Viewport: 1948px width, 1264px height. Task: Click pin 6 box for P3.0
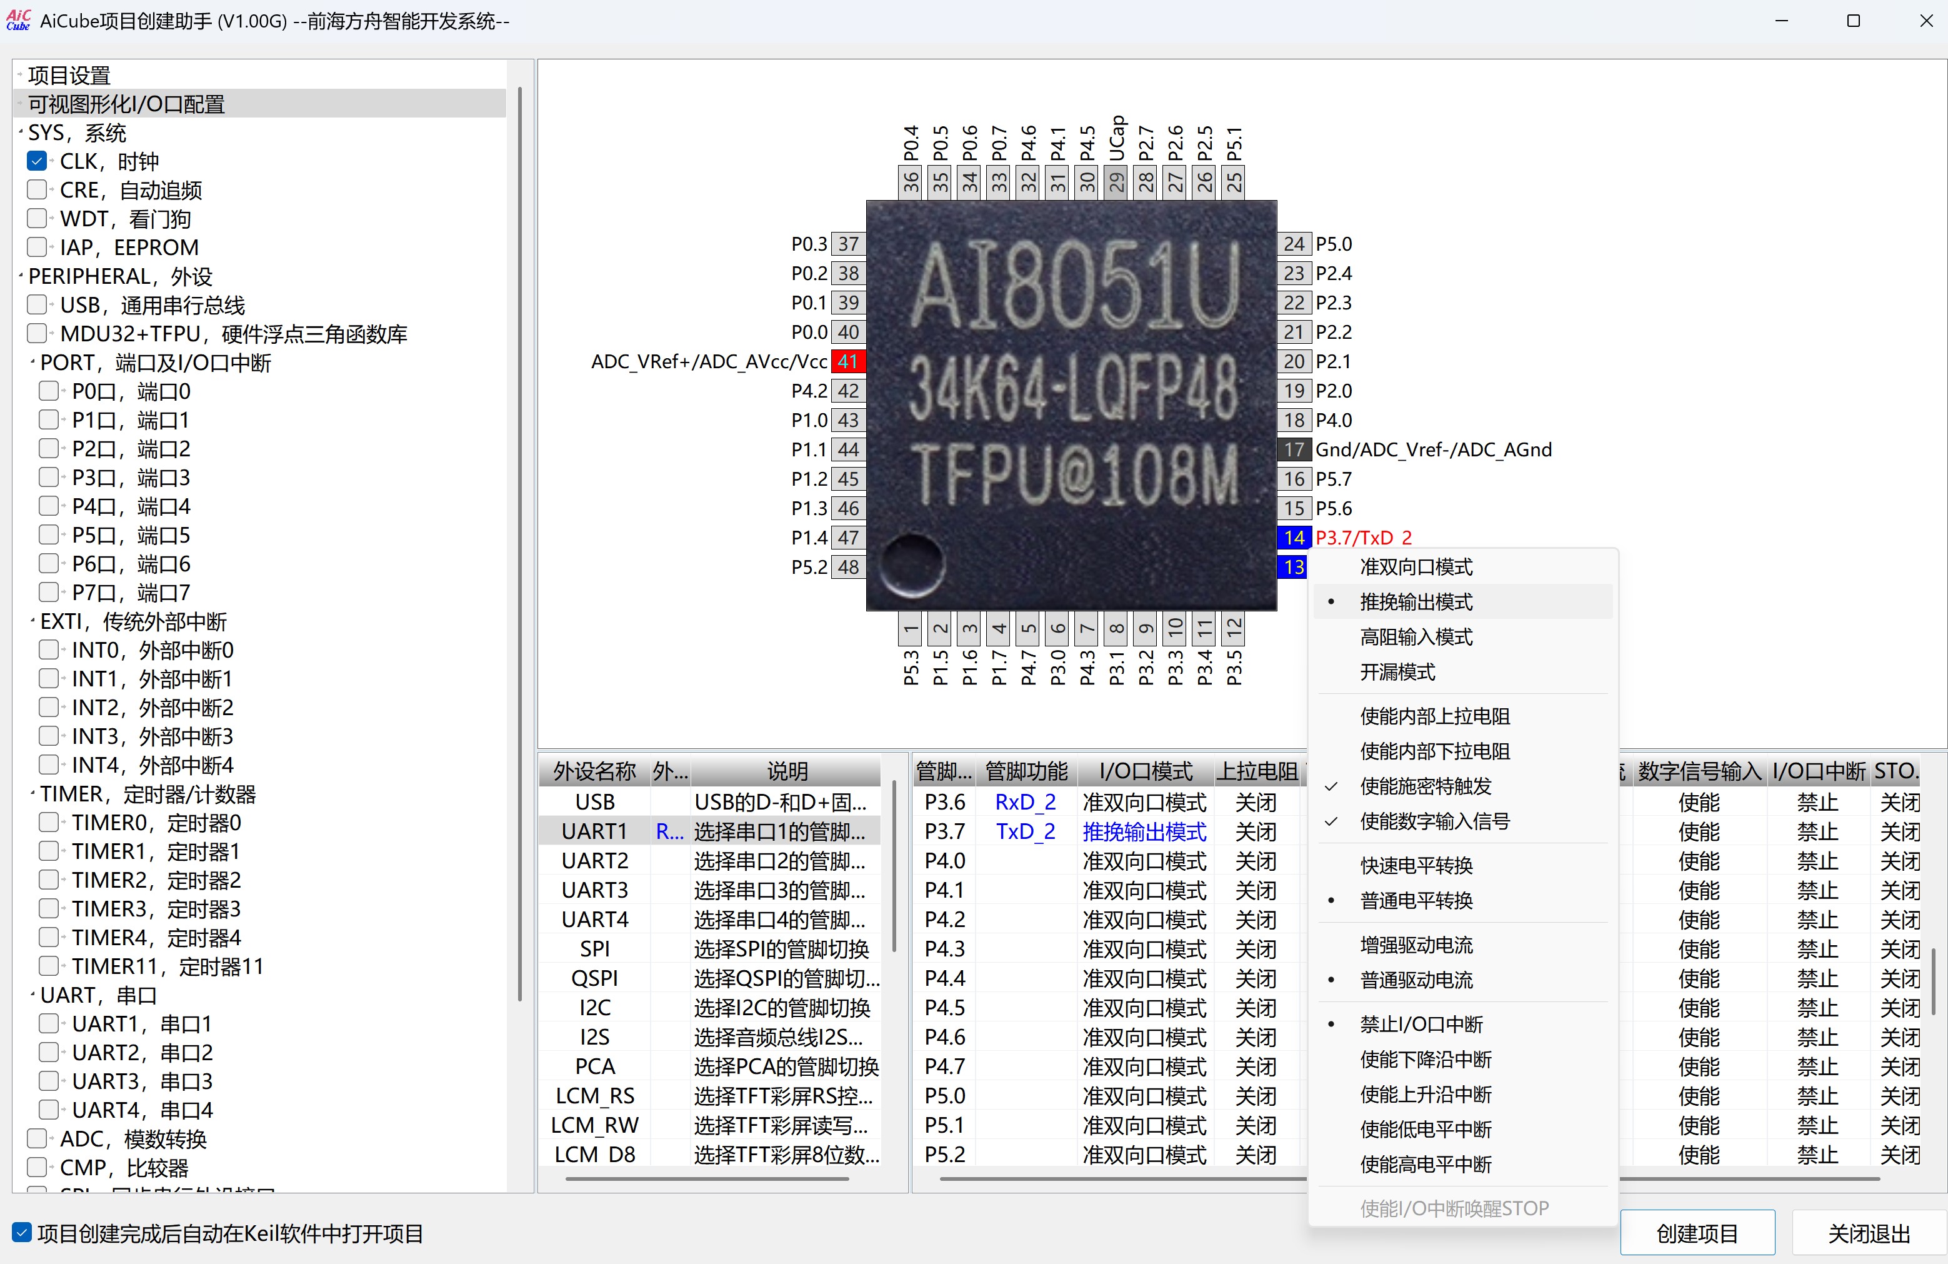pyautogui.click(x=1057, y=629)
